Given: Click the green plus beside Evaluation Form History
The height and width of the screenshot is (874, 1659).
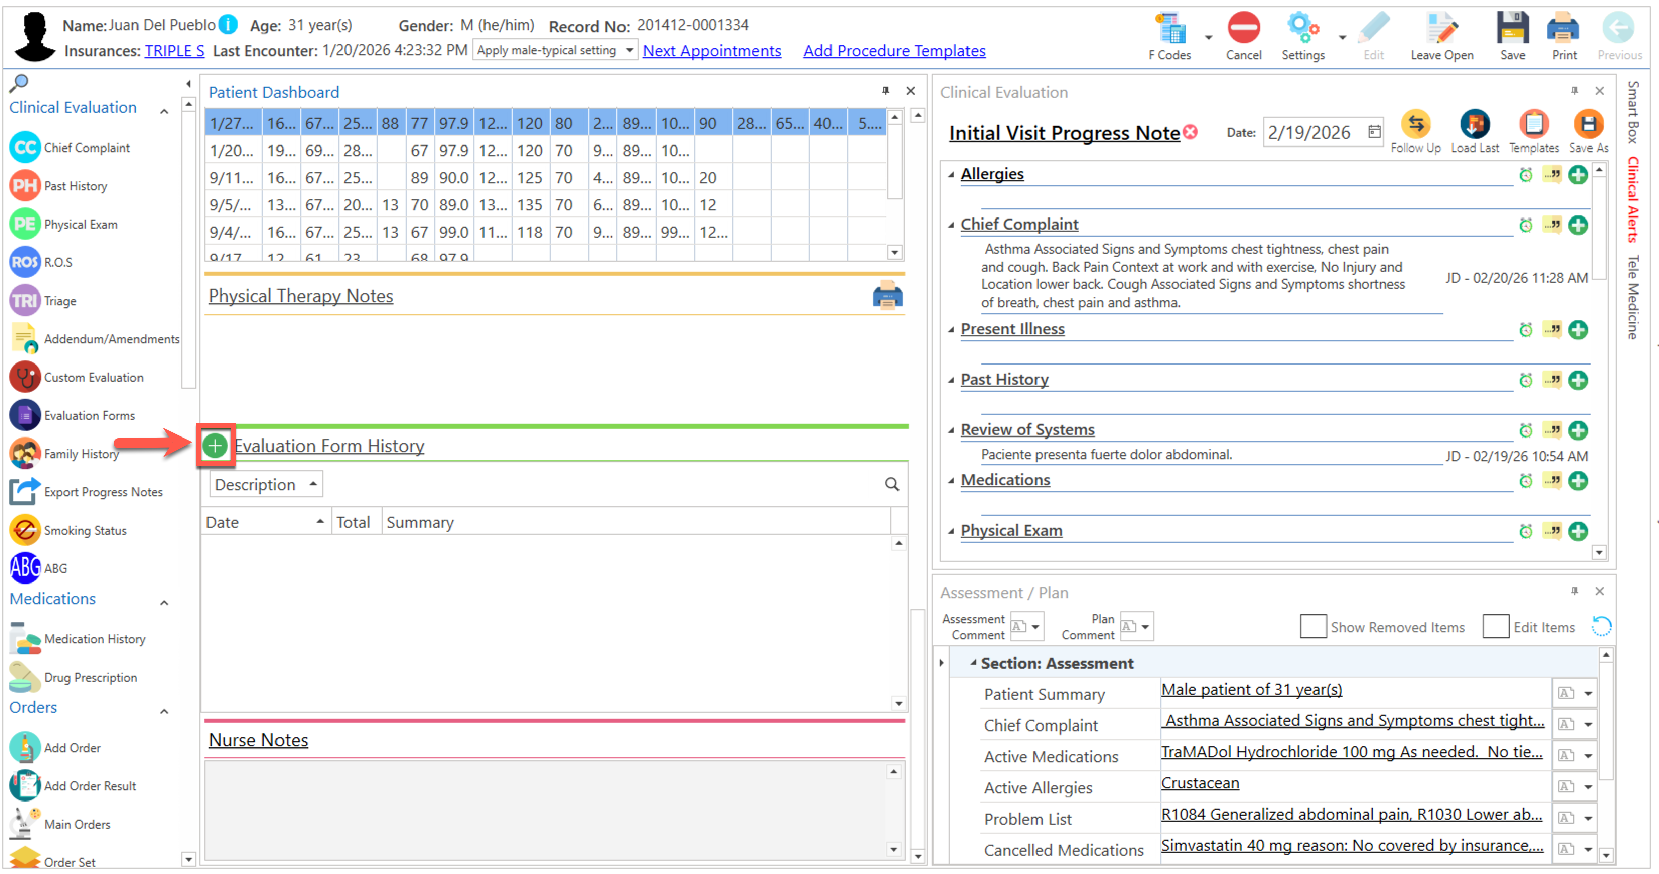Looking at the screenshot, I should [215, 446].
